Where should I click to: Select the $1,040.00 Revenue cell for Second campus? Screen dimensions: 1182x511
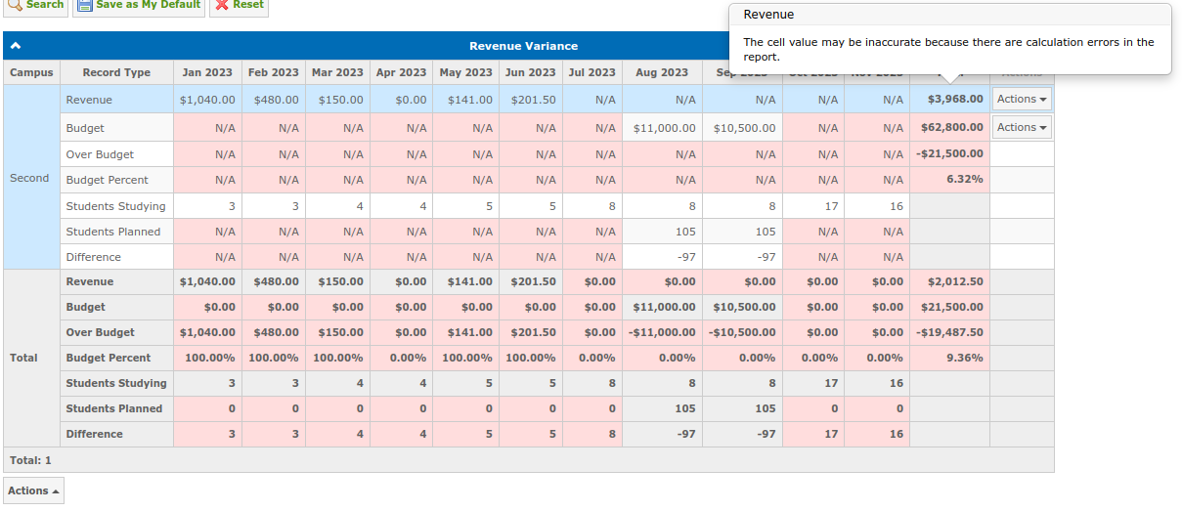point(207,100)
